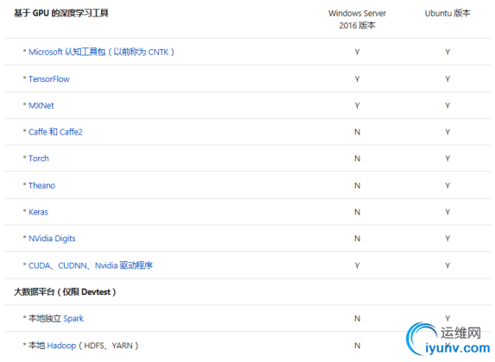Select the Windows Server value Y for TensorFlow
Image resolution: width=495 pixels, height=362 pixels.
[357, 79]
